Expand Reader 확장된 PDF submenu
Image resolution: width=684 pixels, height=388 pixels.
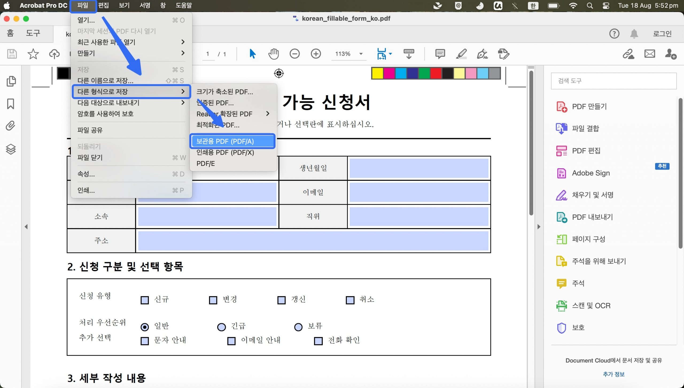[233, 114]
